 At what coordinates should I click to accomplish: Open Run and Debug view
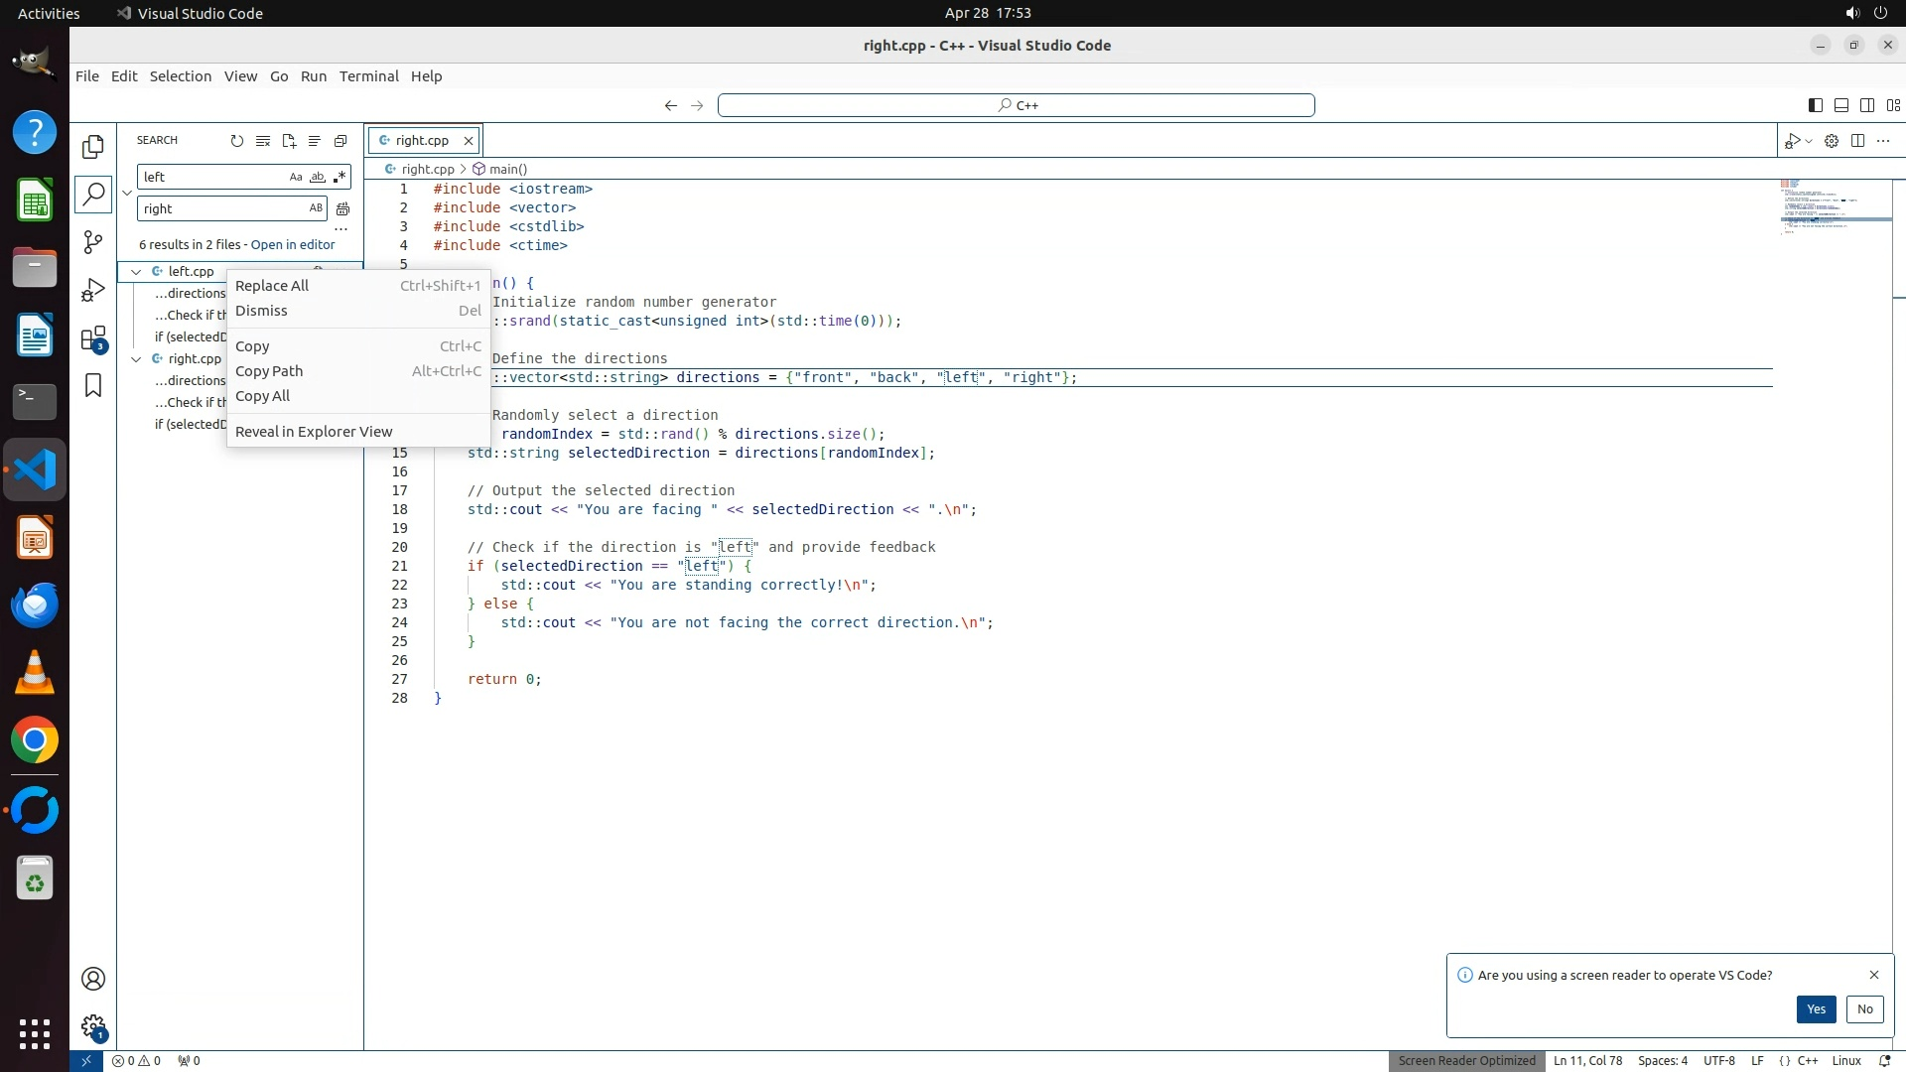[x=93, y=290]
